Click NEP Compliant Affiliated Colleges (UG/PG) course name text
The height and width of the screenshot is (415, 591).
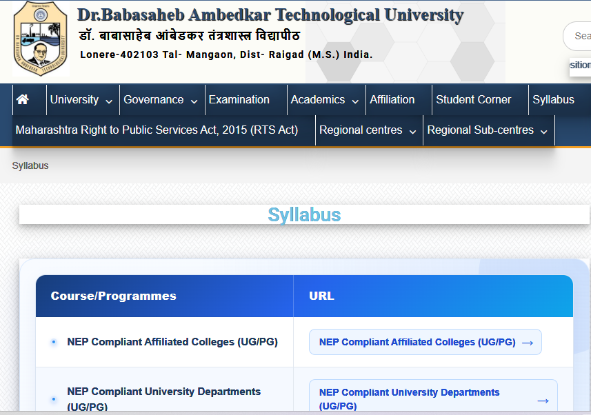point(172,342)
